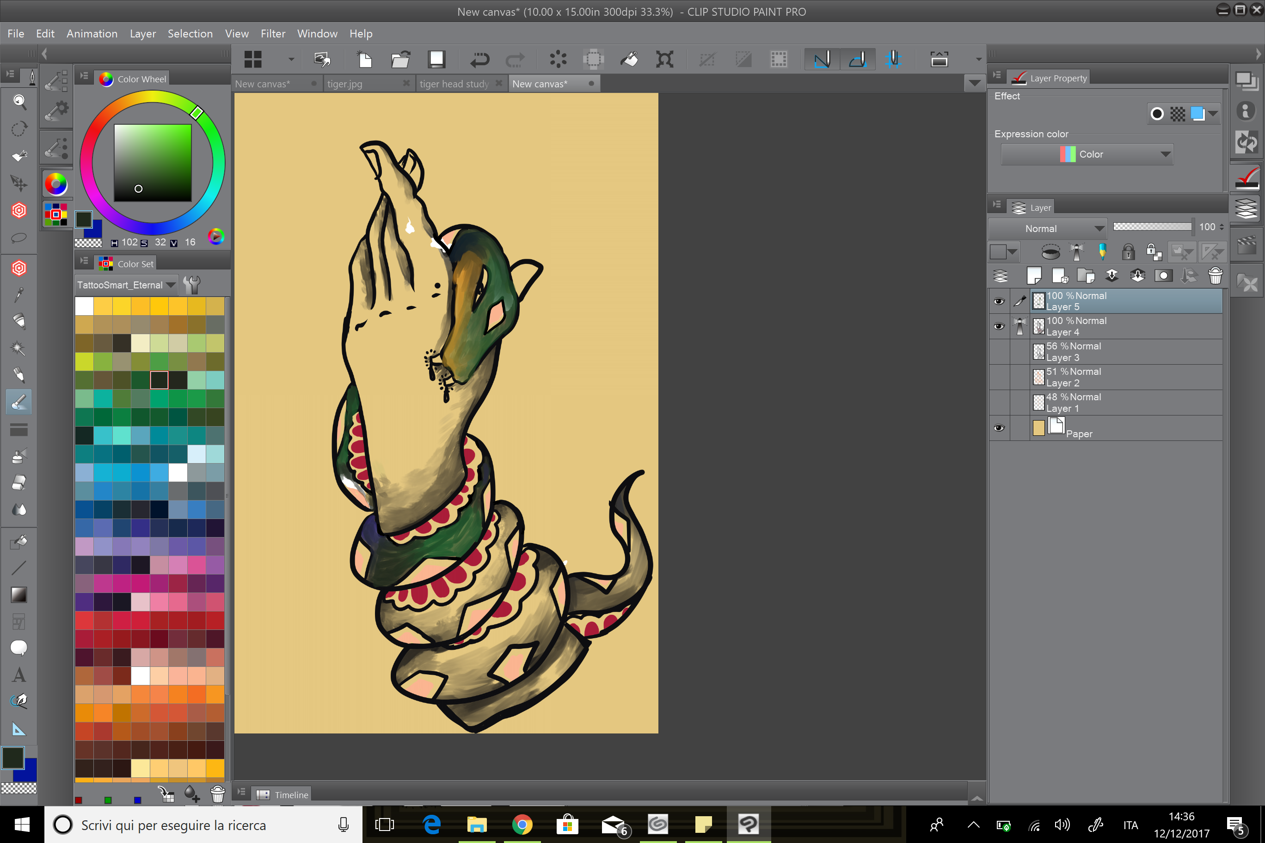The height and width of the screenshot is (843, 1265).
Task: Select the Balloon tool
Action: 19,648
